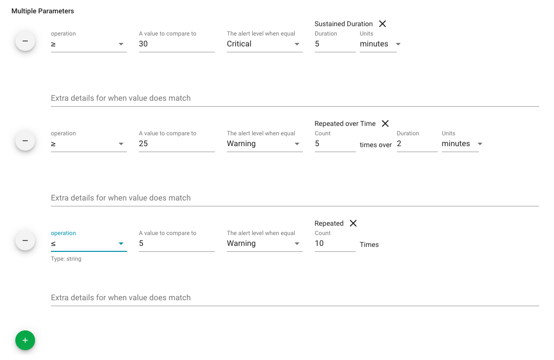554x360 pixels.
Task: Clear the Repeated condition
Action: pos(353,223)
